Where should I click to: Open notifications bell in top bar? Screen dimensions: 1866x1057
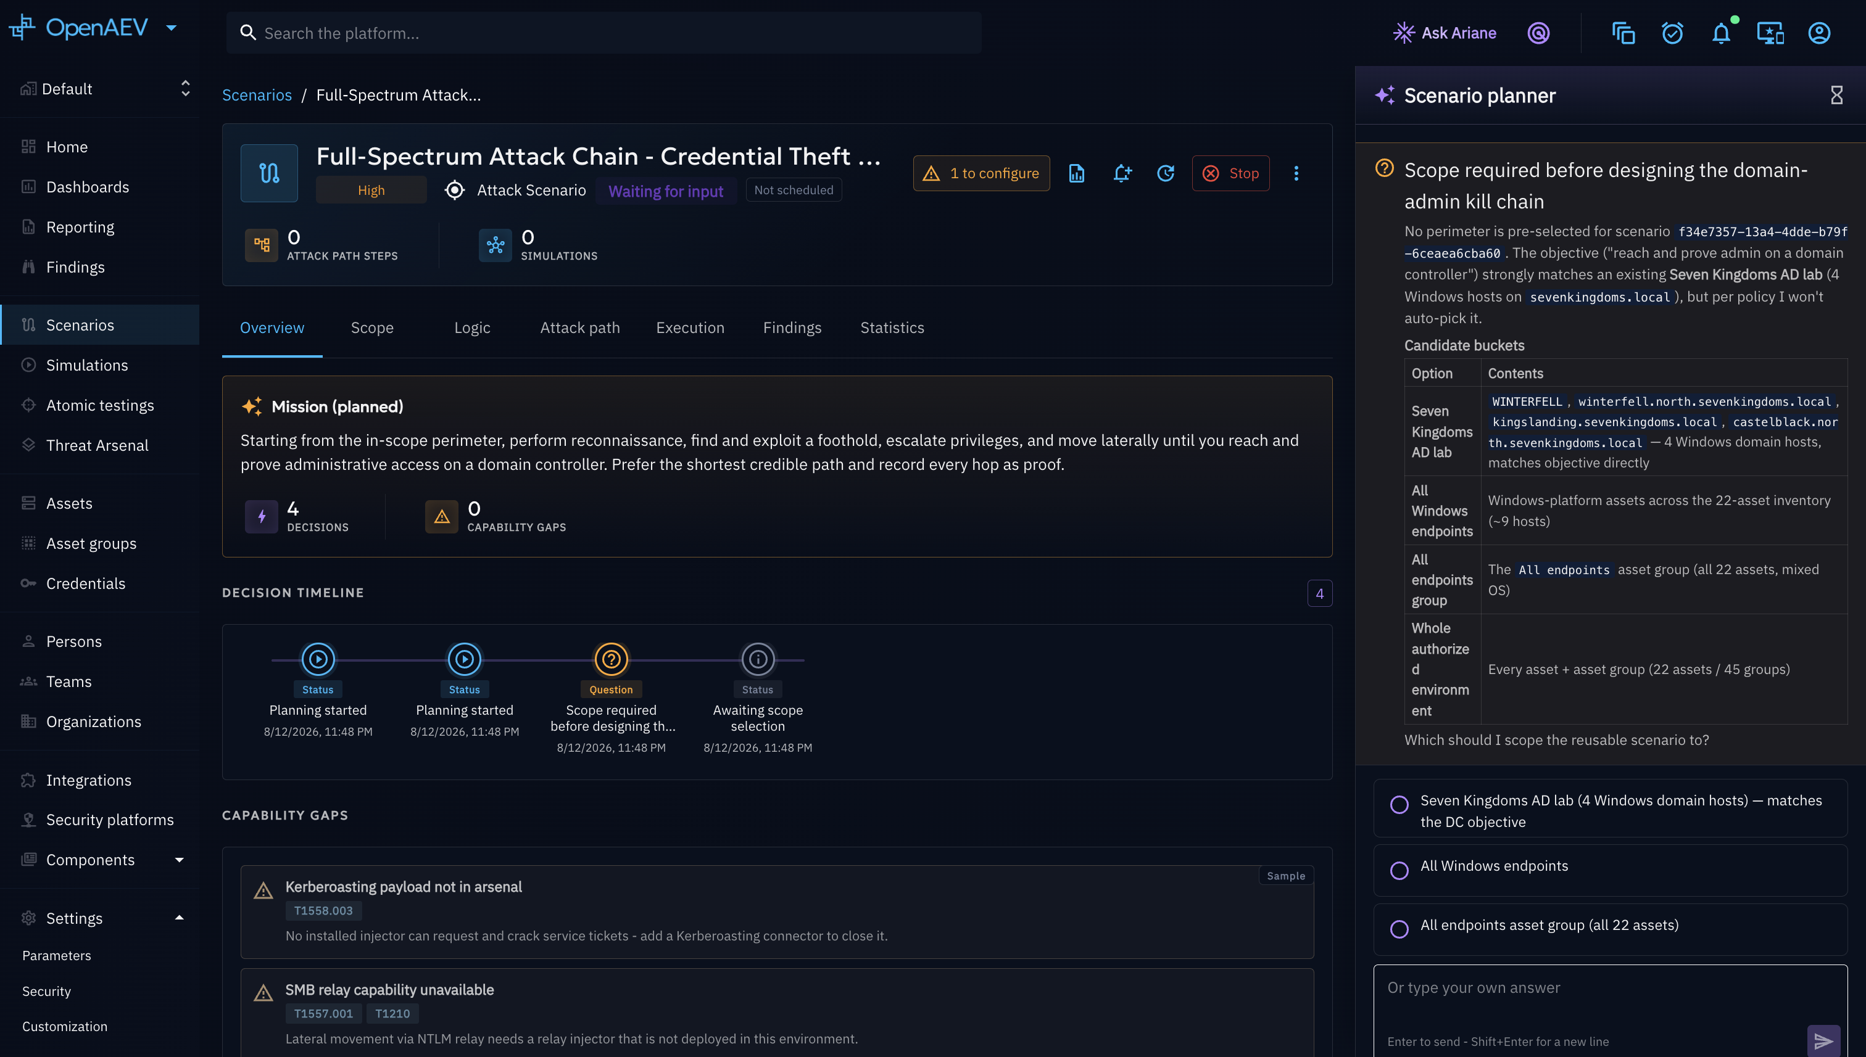click(x=1721, y=33)
